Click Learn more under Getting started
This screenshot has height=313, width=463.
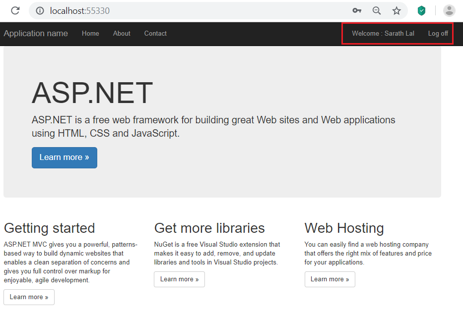(x=29, y=297)
